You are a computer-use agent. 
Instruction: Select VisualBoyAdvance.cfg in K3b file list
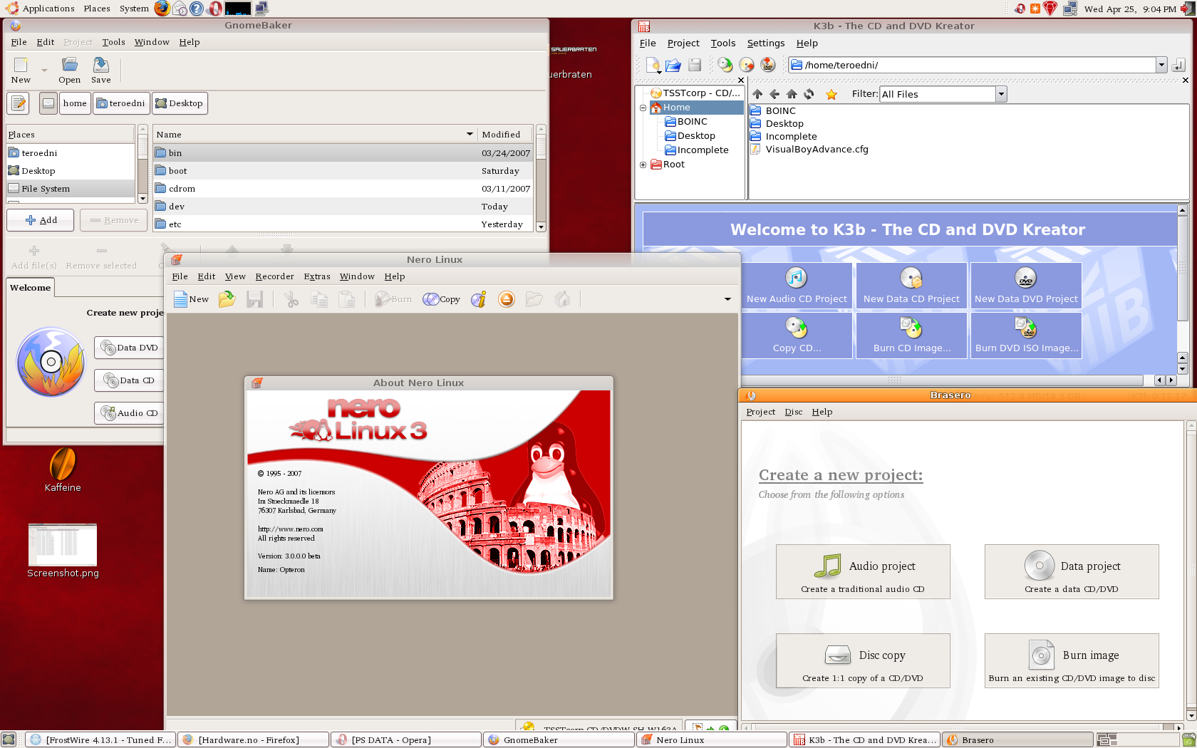[809, 150]
